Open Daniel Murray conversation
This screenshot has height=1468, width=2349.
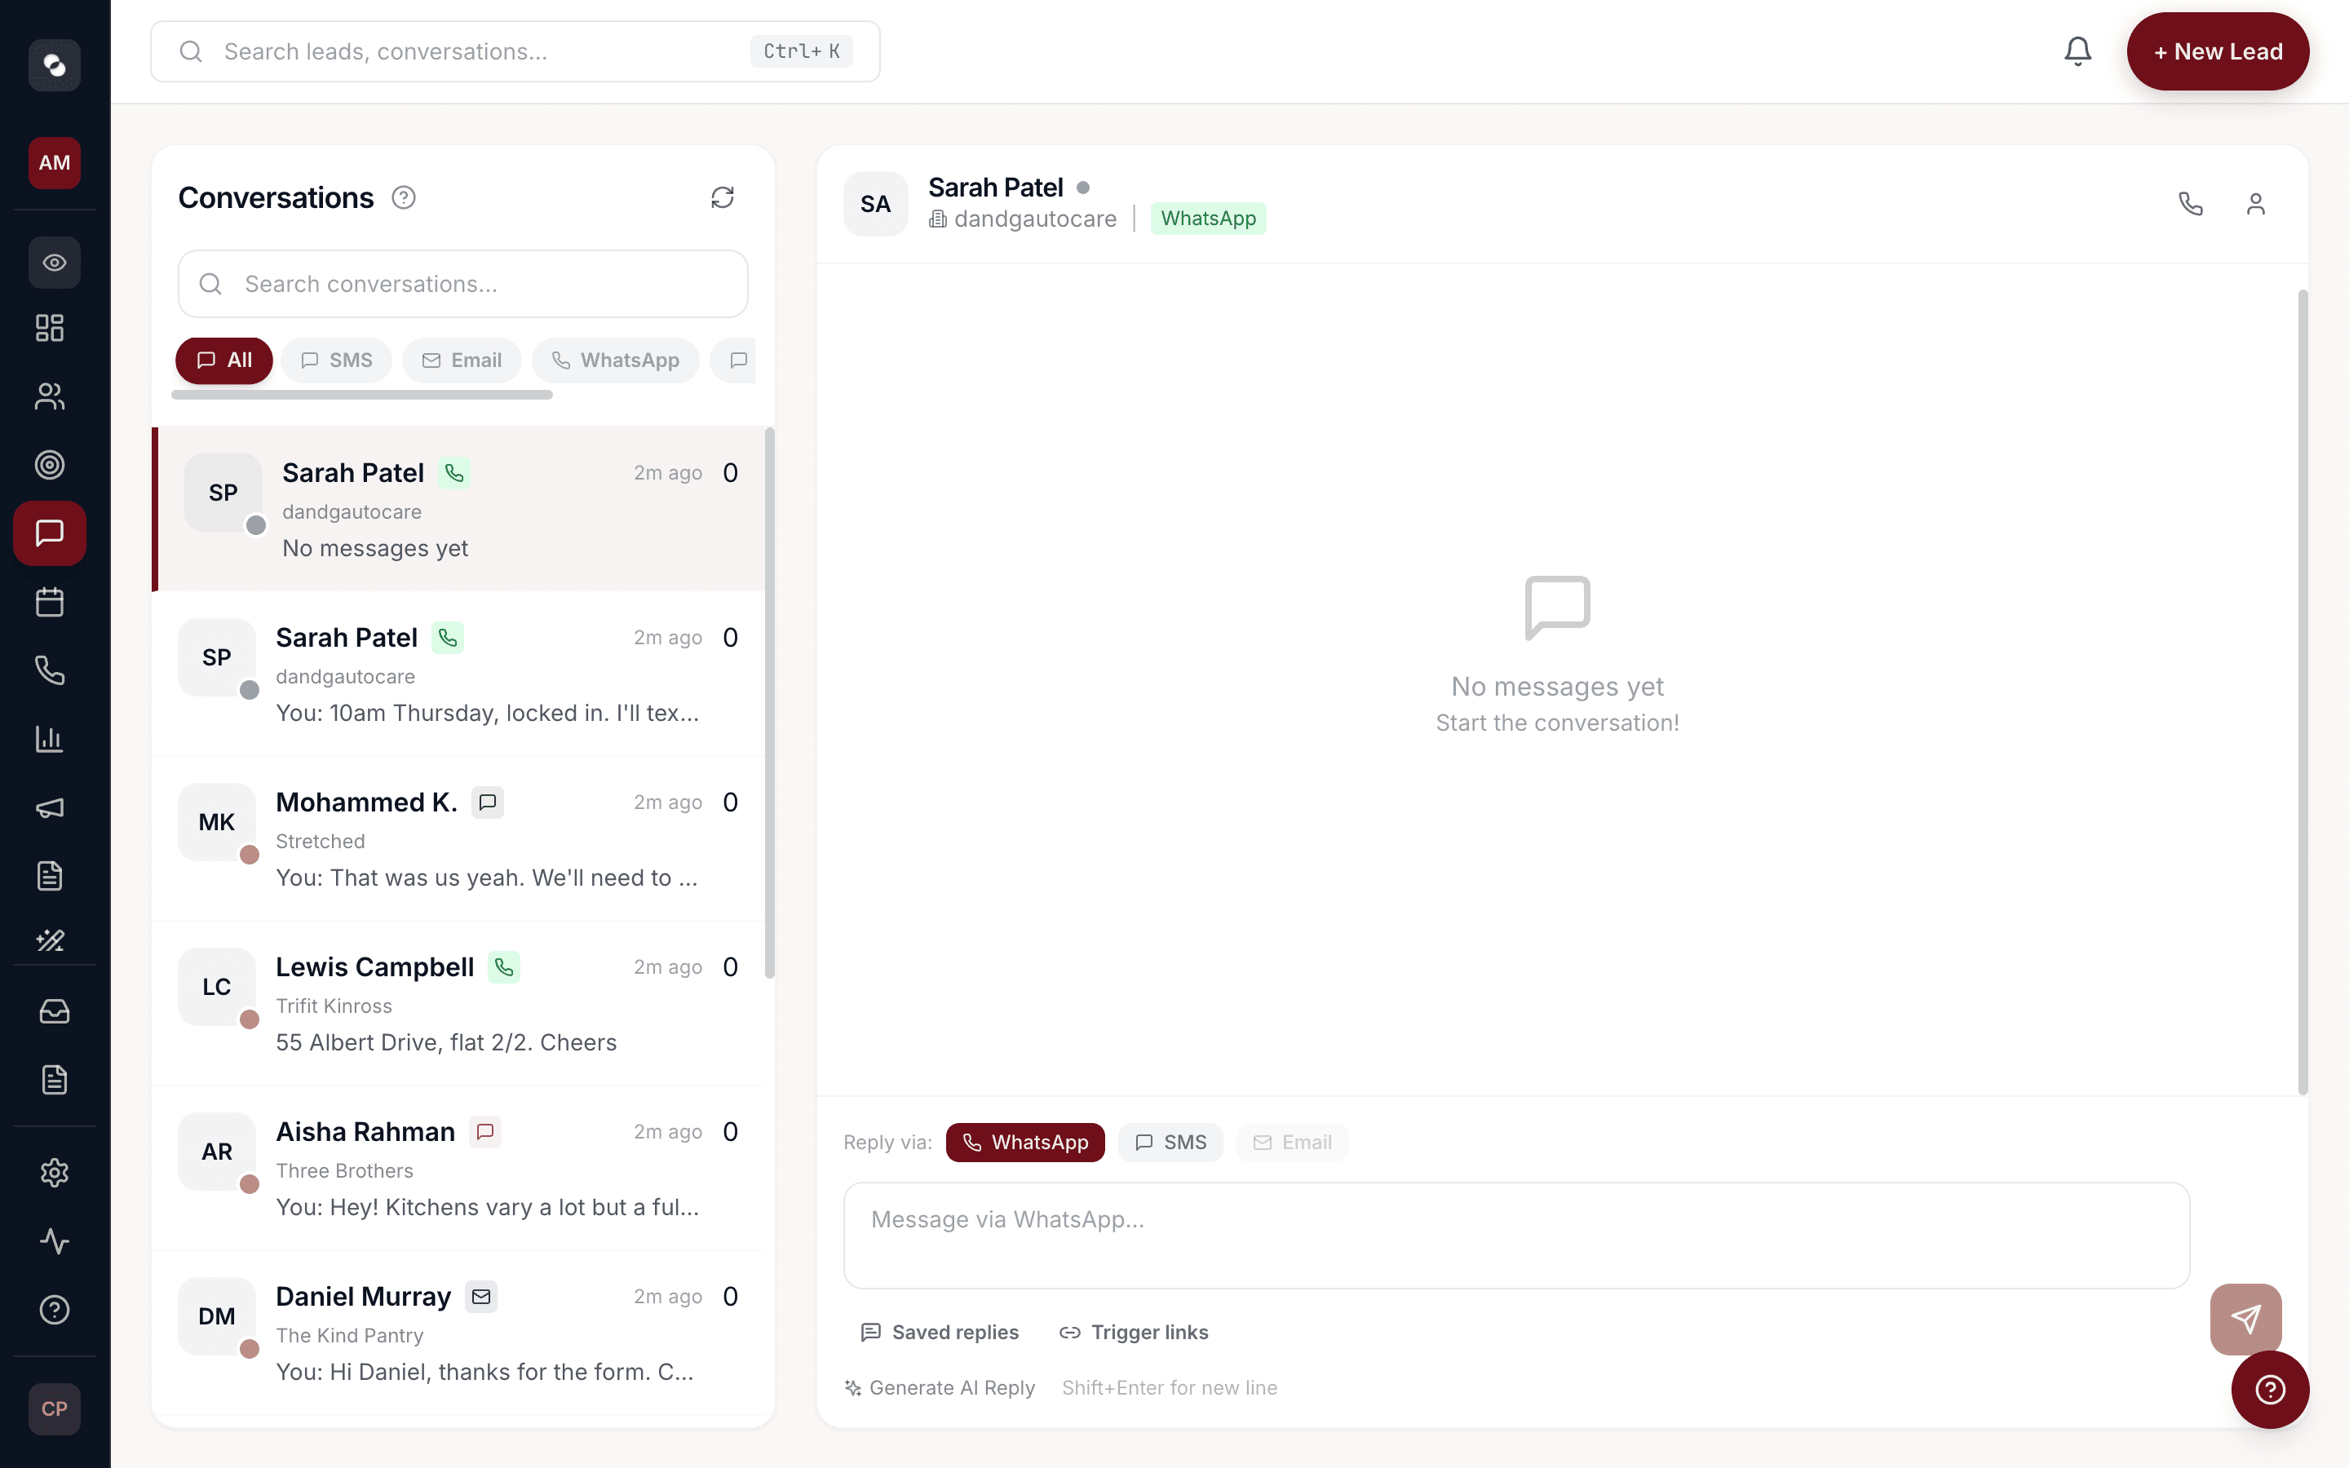tap(459, 1333)
